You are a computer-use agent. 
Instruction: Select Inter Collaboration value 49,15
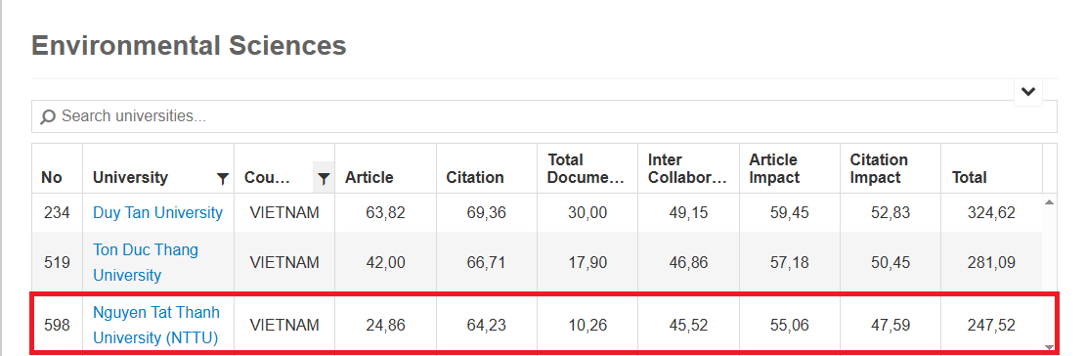(x=688, y=212)
